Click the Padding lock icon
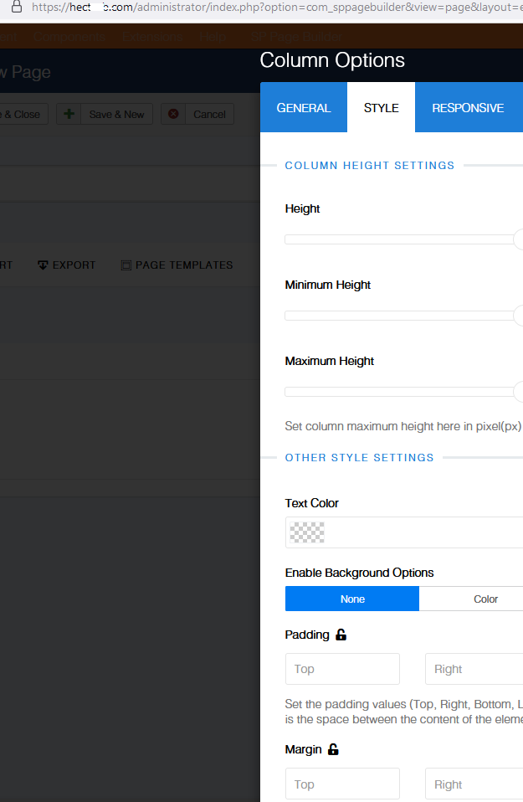Image resolution: width=523 pixels, height=802 pixels. (x=341, y=635)
